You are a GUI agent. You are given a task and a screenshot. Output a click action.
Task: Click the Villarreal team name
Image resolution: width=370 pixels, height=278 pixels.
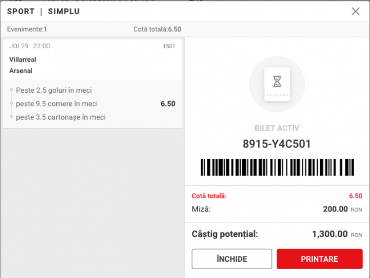point(23,60)
